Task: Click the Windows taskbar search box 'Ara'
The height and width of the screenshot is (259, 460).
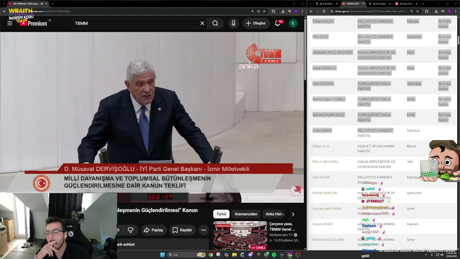Action: pos(187,255)
